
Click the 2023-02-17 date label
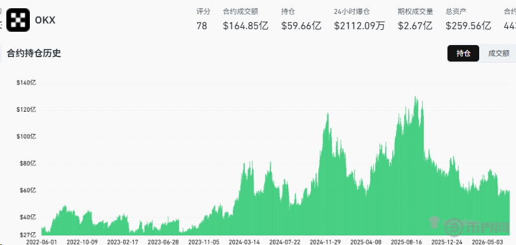122,242
